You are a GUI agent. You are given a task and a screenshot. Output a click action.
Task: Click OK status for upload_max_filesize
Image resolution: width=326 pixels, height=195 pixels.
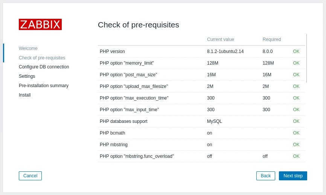[x=296, y=86]
